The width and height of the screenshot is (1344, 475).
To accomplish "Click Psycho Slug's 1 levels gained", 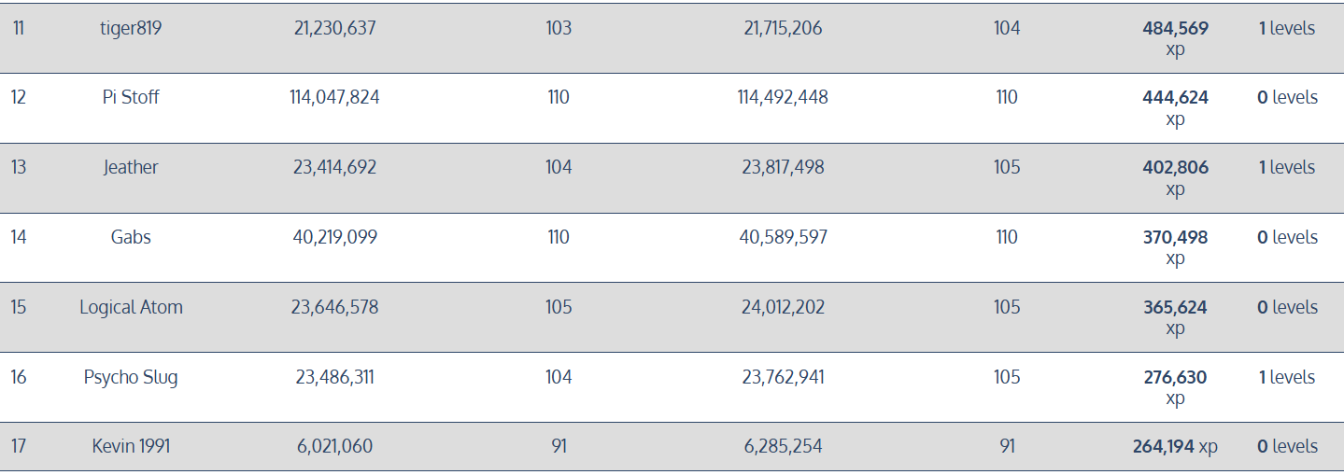I will click(1287, 377).
